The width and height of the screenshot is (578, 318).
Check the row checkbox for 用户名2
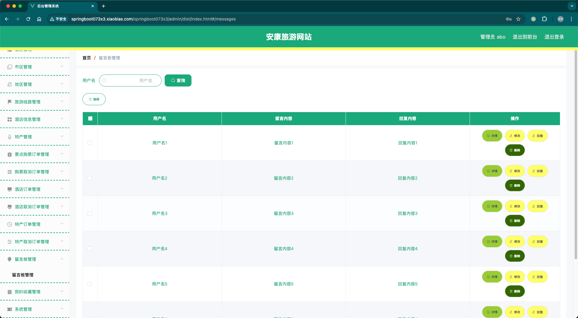pyautogui.click(x=90, y=178)
